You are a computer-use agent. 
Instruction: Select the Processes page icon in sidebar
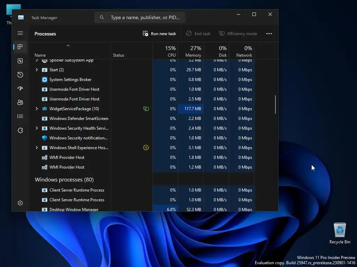20,47
